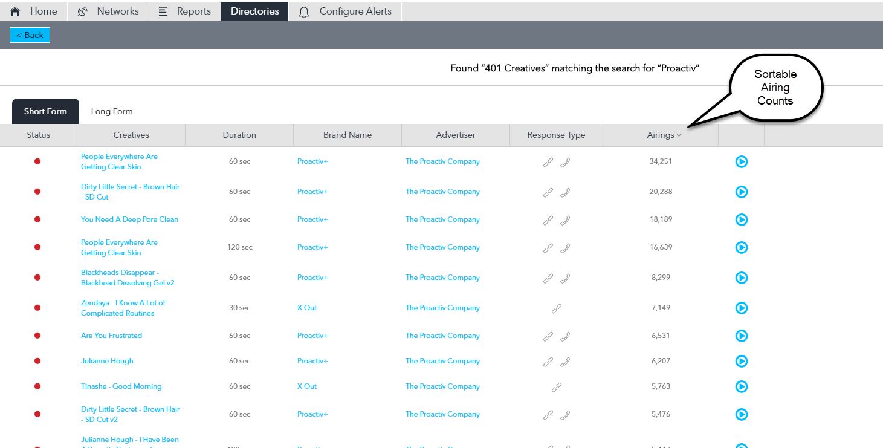Click web link icon for 34,251 airings row

[x=548, y=162]
